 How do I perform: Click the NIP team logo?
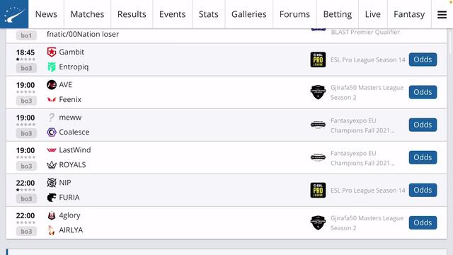pos(52,183)
